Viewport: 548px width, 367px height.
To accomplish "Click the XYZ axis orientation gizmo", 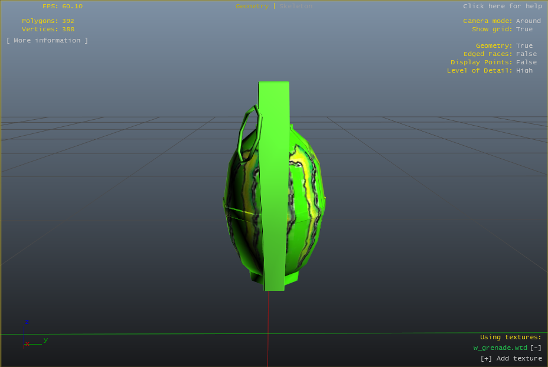I will click(35, 335).
